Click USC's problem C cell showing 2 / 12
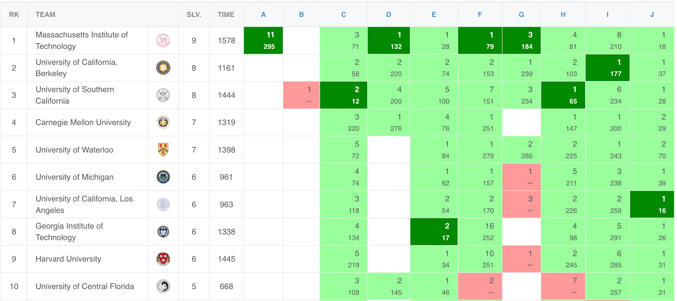 [x=343, y=95]
